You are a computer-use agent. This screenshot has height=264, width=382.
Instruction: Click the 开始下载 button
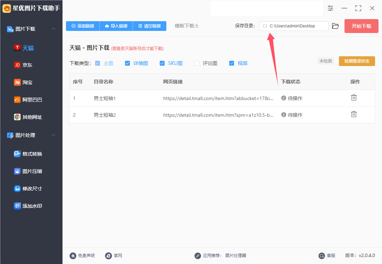[361, 26]
